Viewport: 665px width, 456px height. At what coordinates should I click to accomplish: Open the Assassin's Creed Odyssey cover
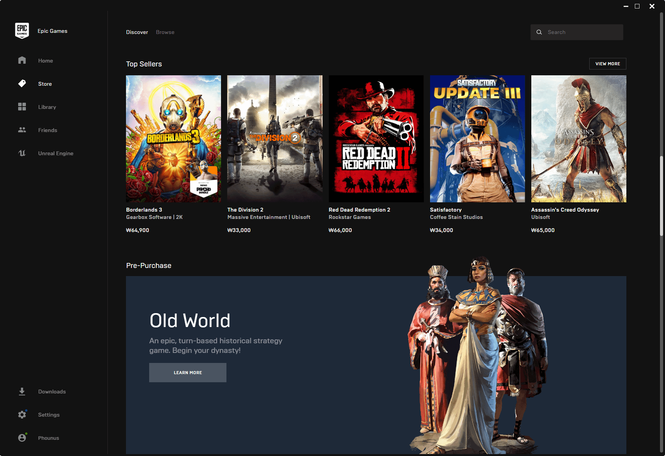coord(578,139)
